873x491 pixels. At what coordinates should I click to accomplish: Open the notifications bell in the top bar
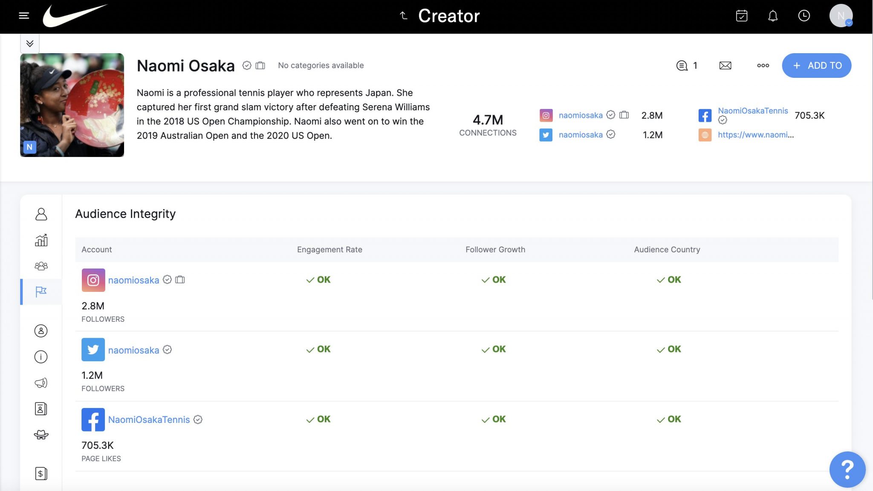click(772, 16)
